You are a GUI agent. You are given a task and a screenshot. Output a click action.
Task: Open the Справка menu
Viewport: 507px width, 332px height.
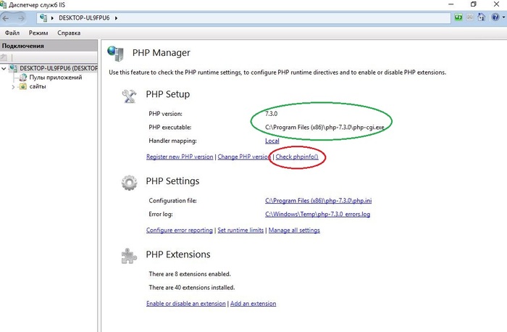pos(69,33)
